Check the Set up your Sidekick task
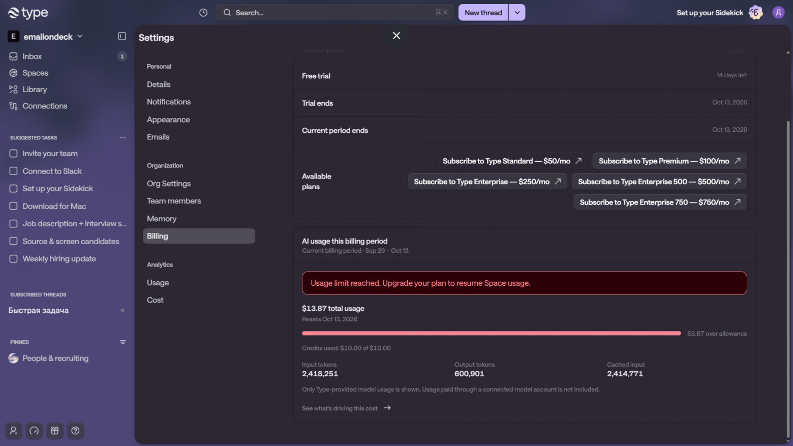 pyautogui.click(x=14, y=189)
